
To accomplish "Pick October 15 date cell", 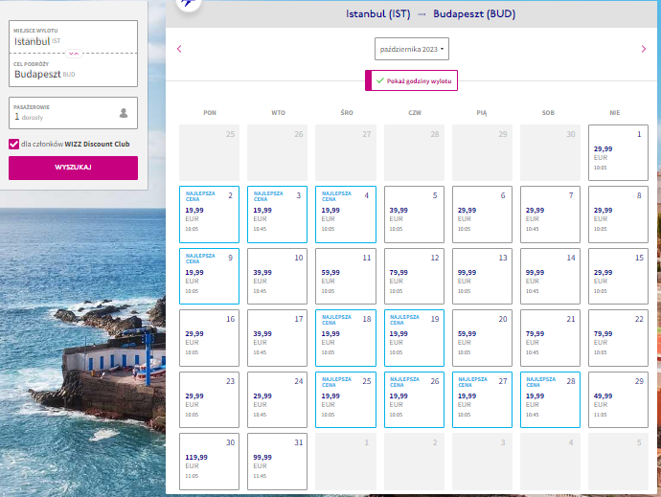I will (619, 277).
